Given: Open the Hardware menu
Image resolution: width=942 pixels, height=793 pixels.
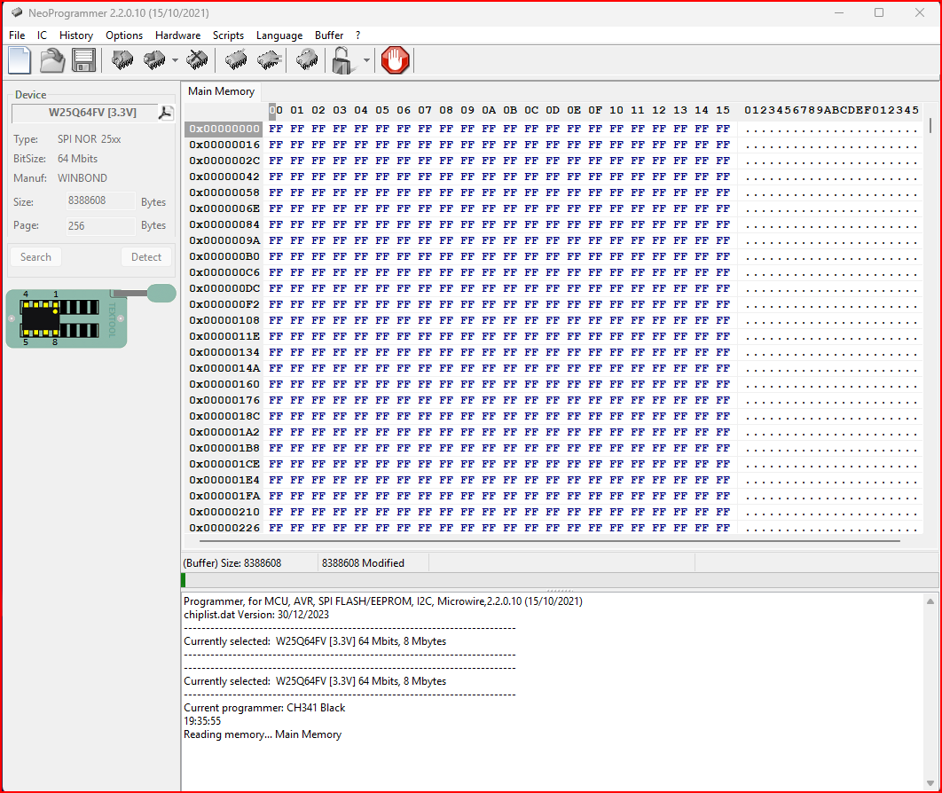Looking at the screenshot, I should pos(177,35).
